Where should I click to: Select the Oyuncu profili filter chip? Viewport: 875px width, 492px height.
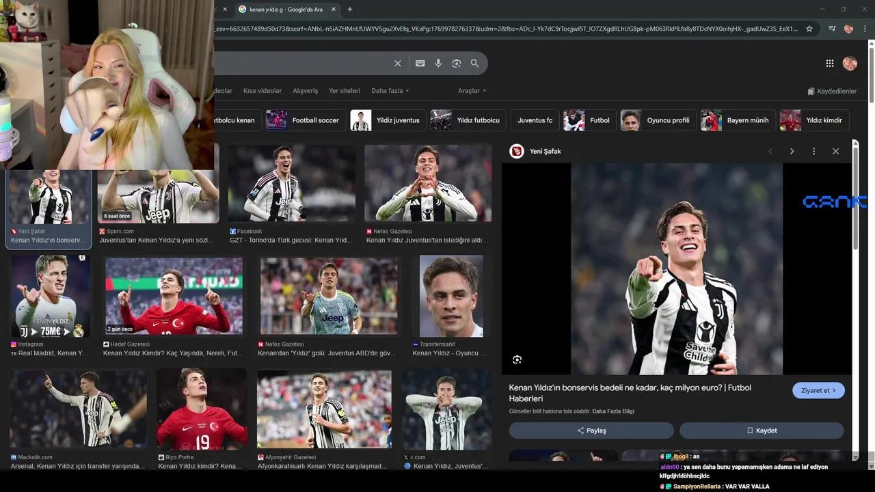tap(658, 120)
